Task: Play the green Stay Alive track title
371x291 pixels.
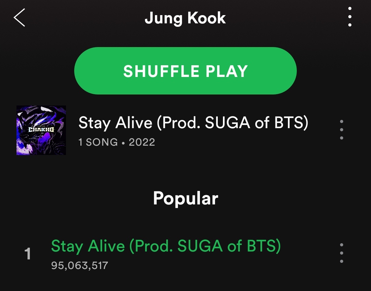Action: [x=166, y=246]
